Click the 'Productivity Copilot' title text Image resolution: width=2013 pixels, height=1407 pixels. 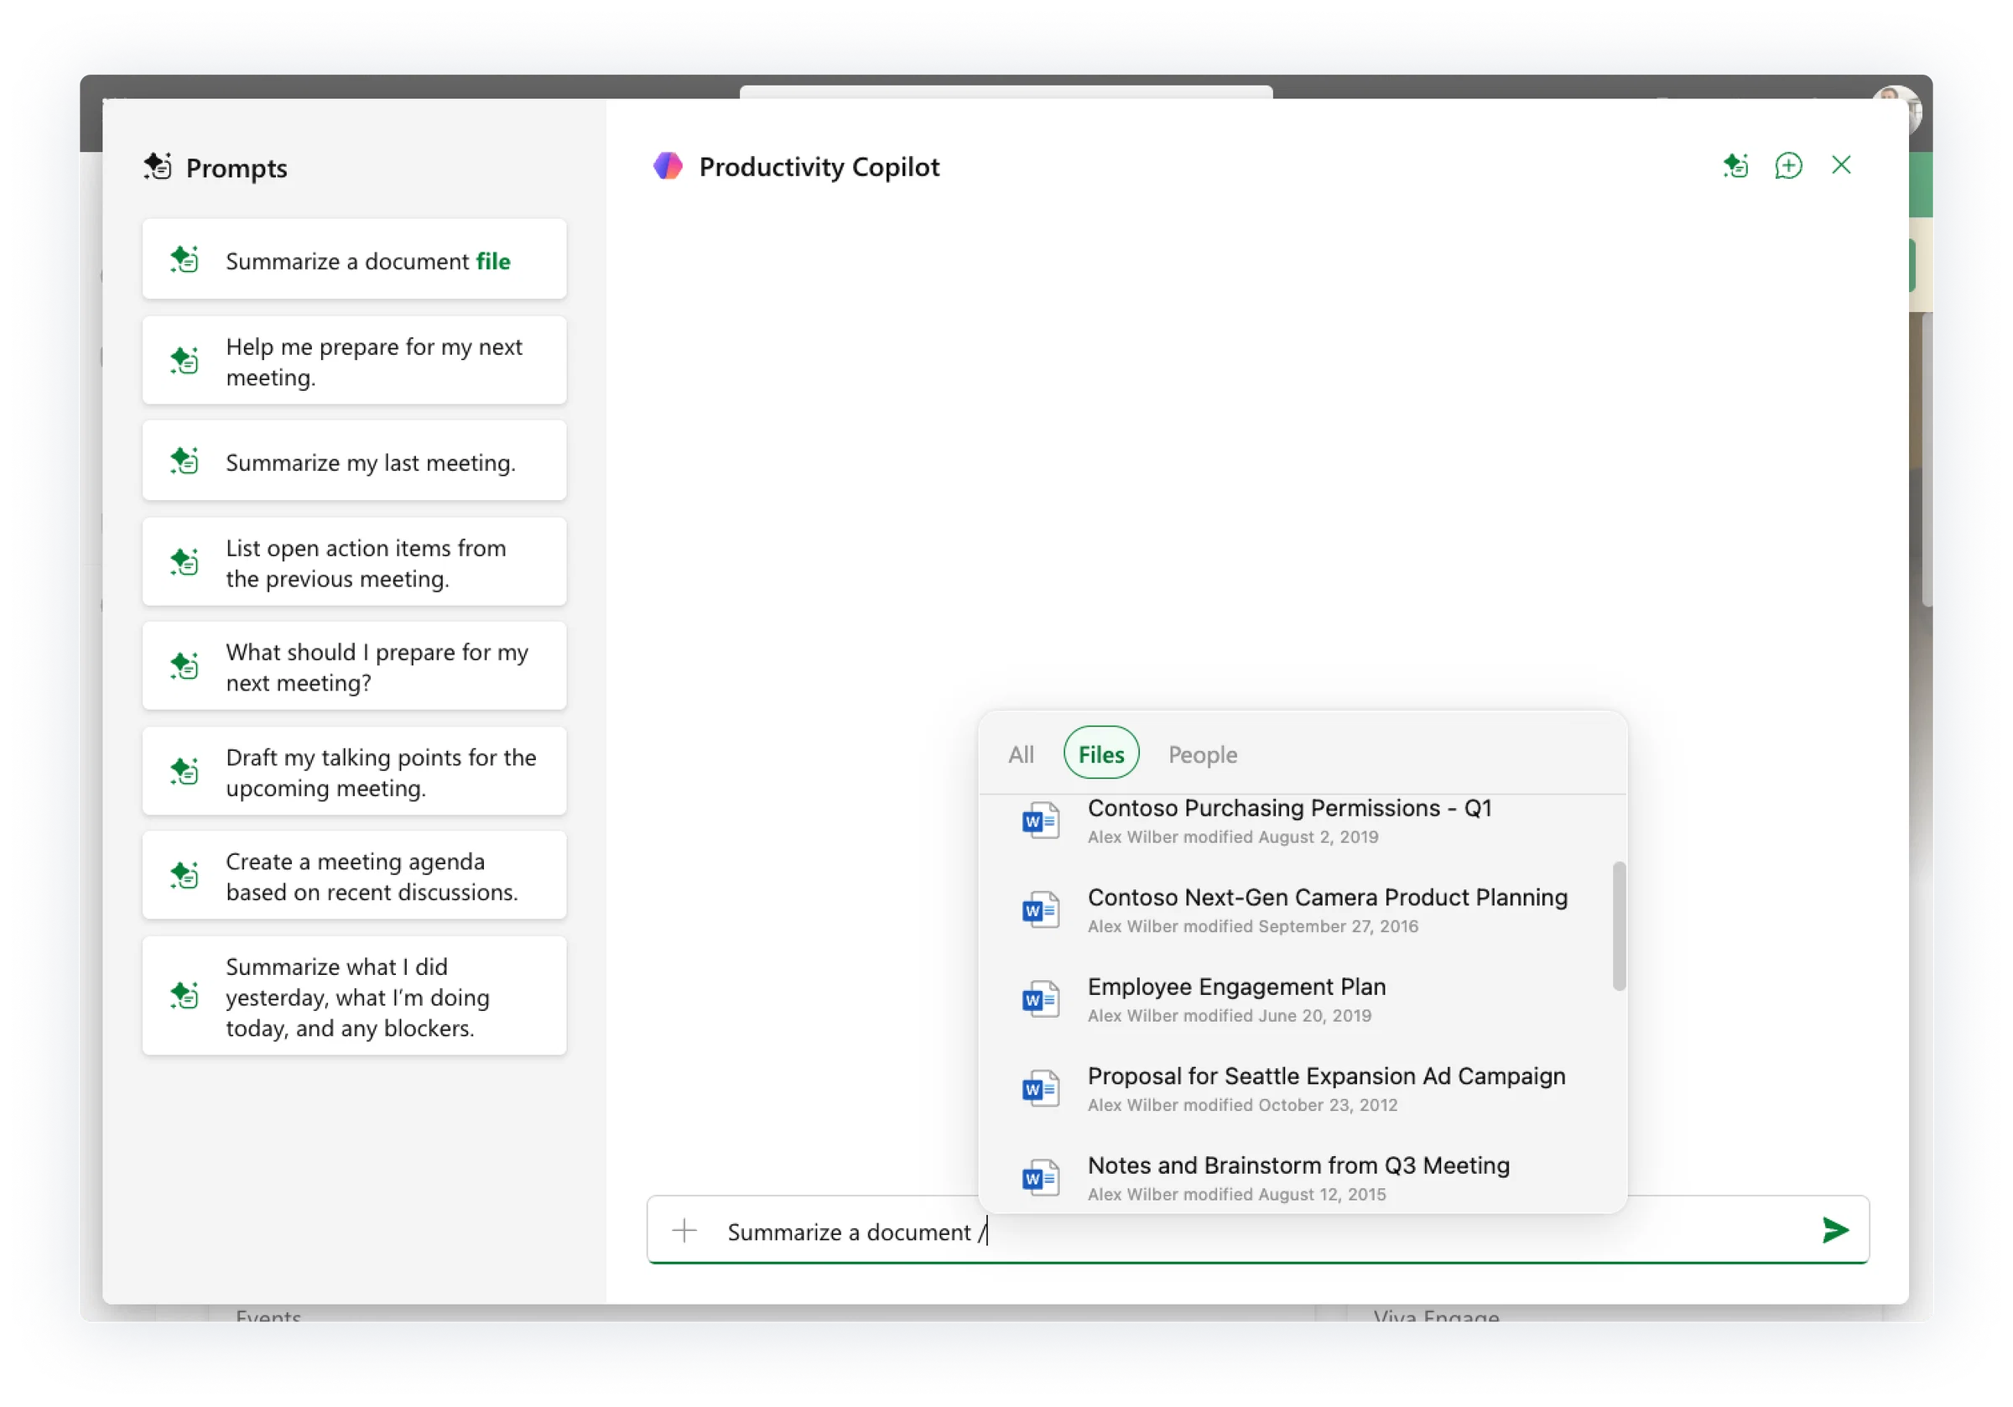[x=819, y=167]
